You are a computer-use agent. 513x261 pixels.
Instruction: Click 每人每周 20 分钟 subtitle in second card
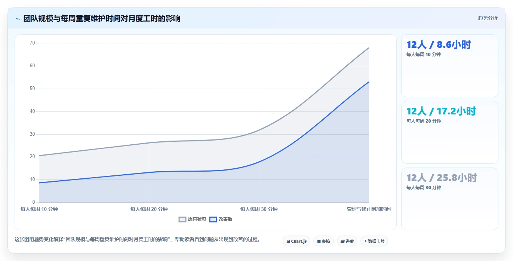pyautogui.click(x=424, y=121)
